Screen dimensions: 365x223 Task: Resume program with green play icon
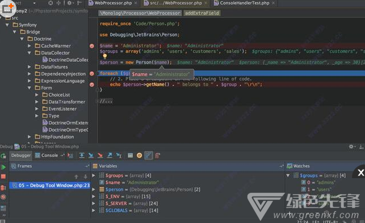tap(3, 167)
